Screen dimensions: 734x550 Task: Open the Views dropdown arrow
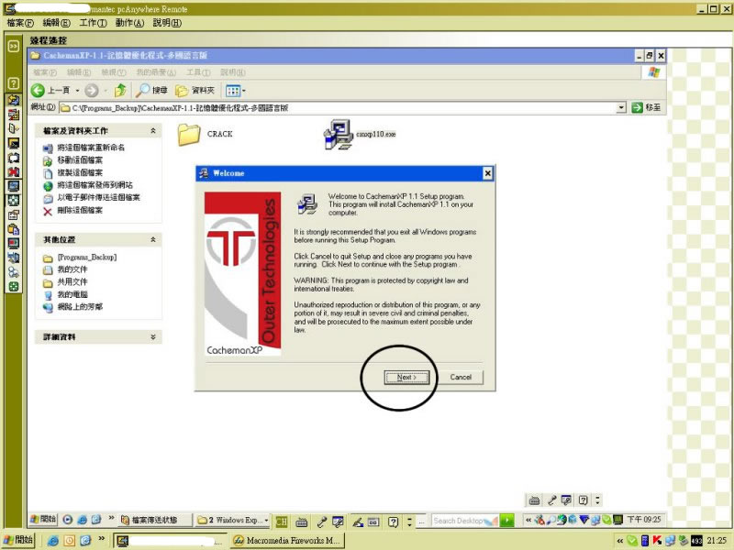click(244, 91)
